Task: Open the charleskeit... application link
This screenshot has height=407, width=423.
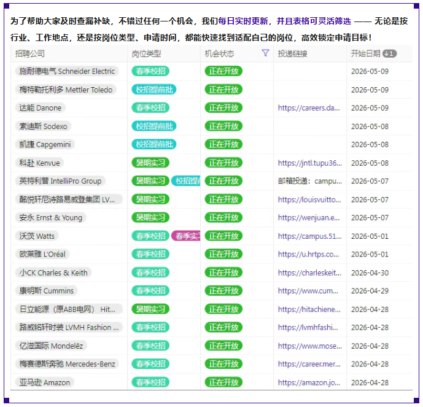Action: pyautogui.click(x=309, y=273)
